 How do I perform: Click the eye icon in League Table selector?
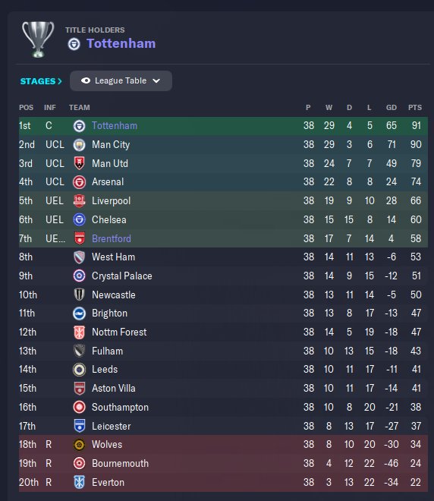[x=86, y=80]
